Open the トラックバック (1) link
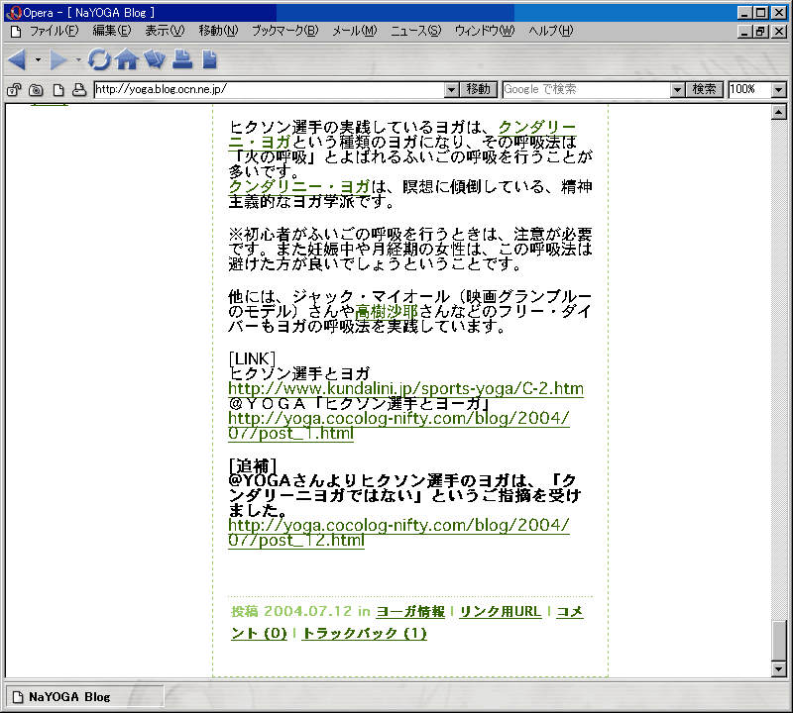Screen dimensions: 793x713 click(365, 634)
